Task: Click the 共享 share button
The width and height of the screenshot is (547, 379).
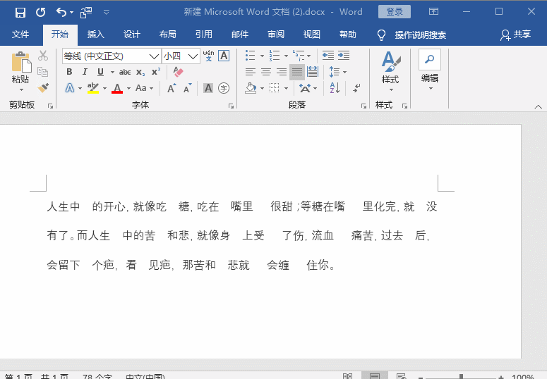Action: click(516, 35)
